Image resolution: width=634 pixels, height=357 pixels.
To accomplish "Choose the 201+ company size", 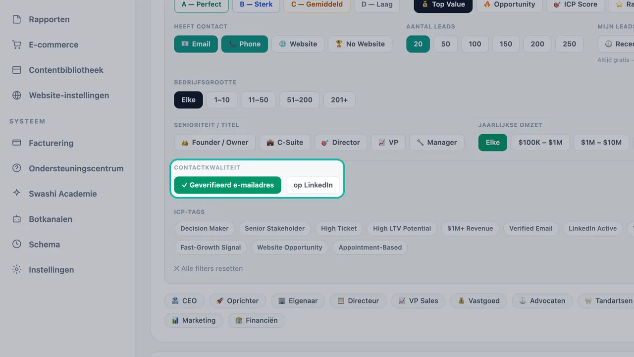I will (339, 100).
